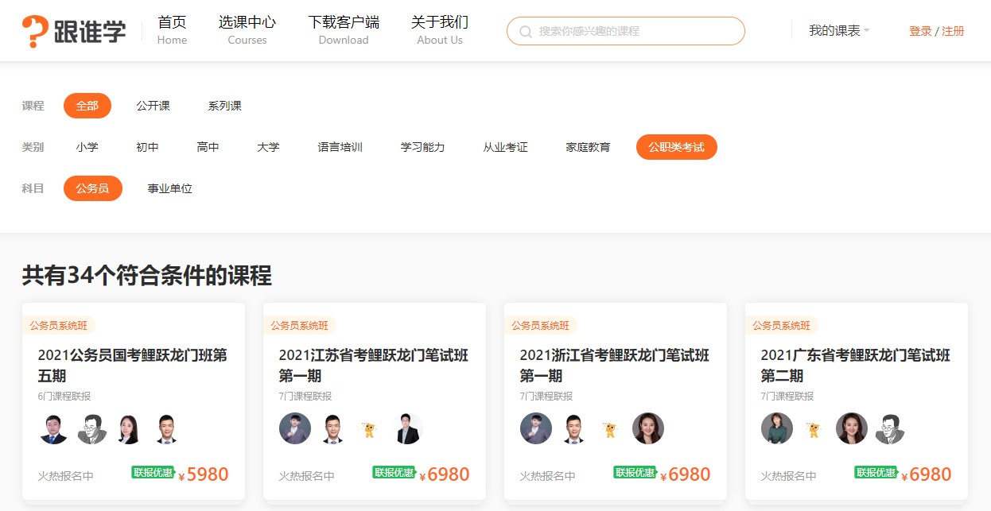Open the 关于我们 About Us page
991x511 pixels.
[439, 29]
